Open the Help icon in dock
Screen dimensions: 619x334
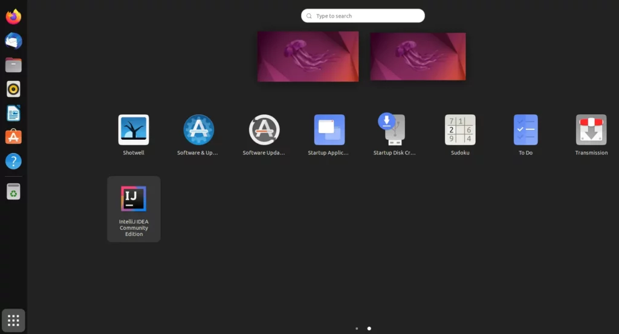tap(13, 162)
